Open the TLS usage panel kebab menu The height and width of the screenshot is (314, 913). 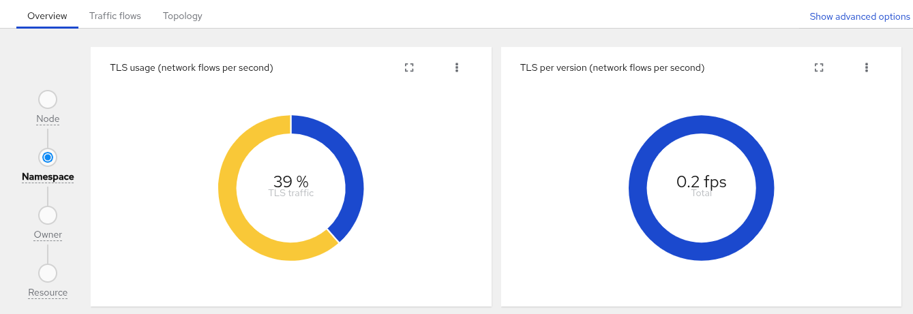pos(457,67)
